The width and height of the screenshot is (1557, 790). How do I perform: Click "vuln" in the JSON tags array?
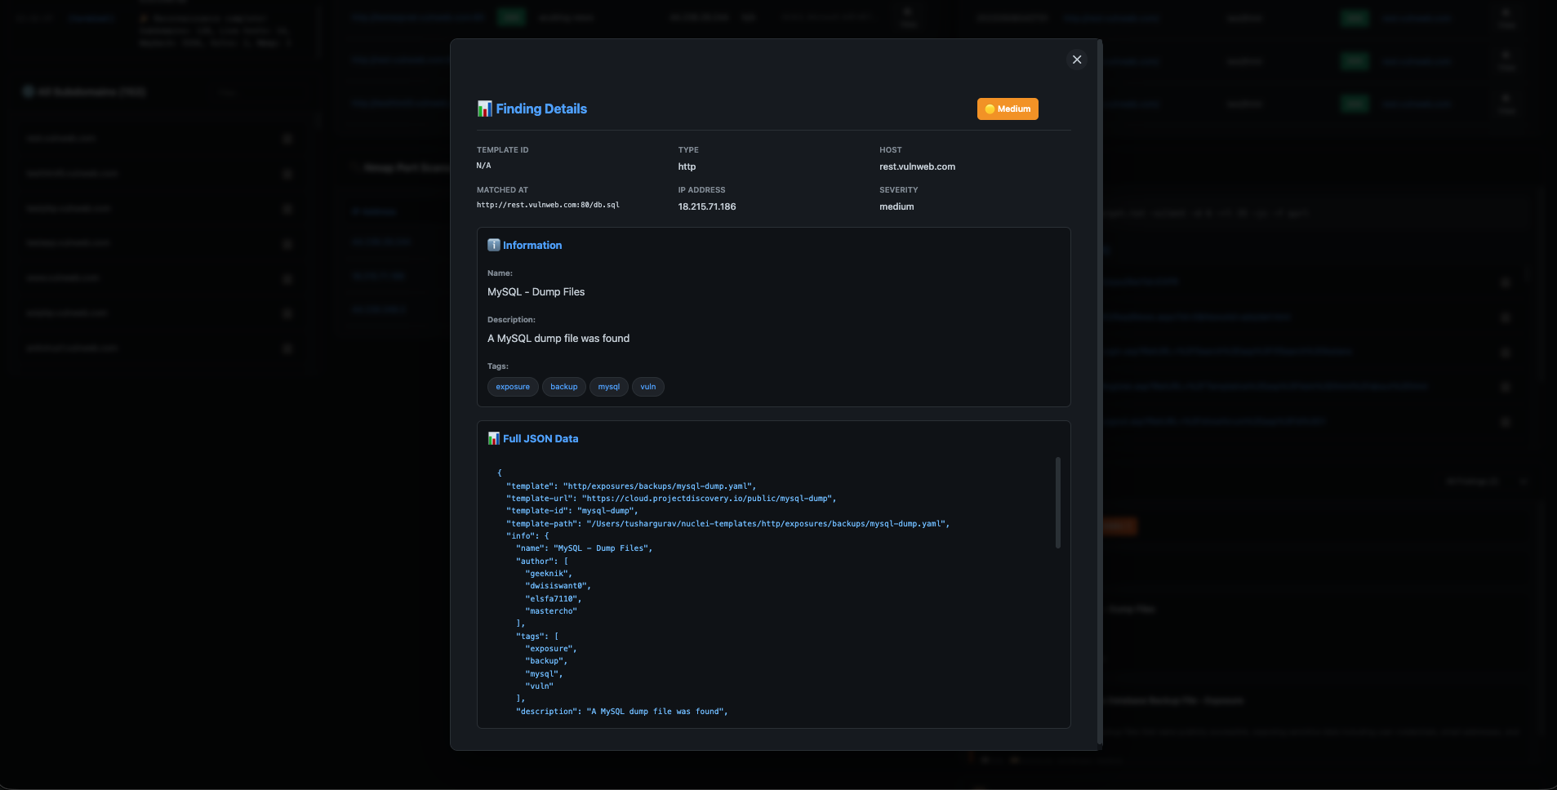[540, 686]
